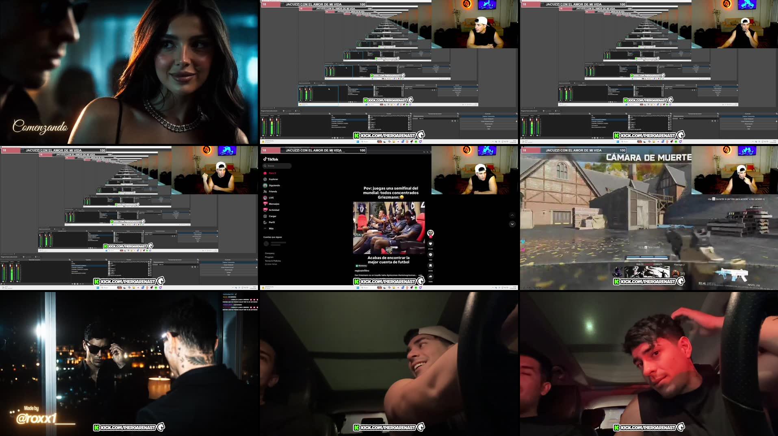The width and height of the screenshot is (778, 436).
Task: Open the 'Program' footer link in TikTok
Action: tap(269, 257)
